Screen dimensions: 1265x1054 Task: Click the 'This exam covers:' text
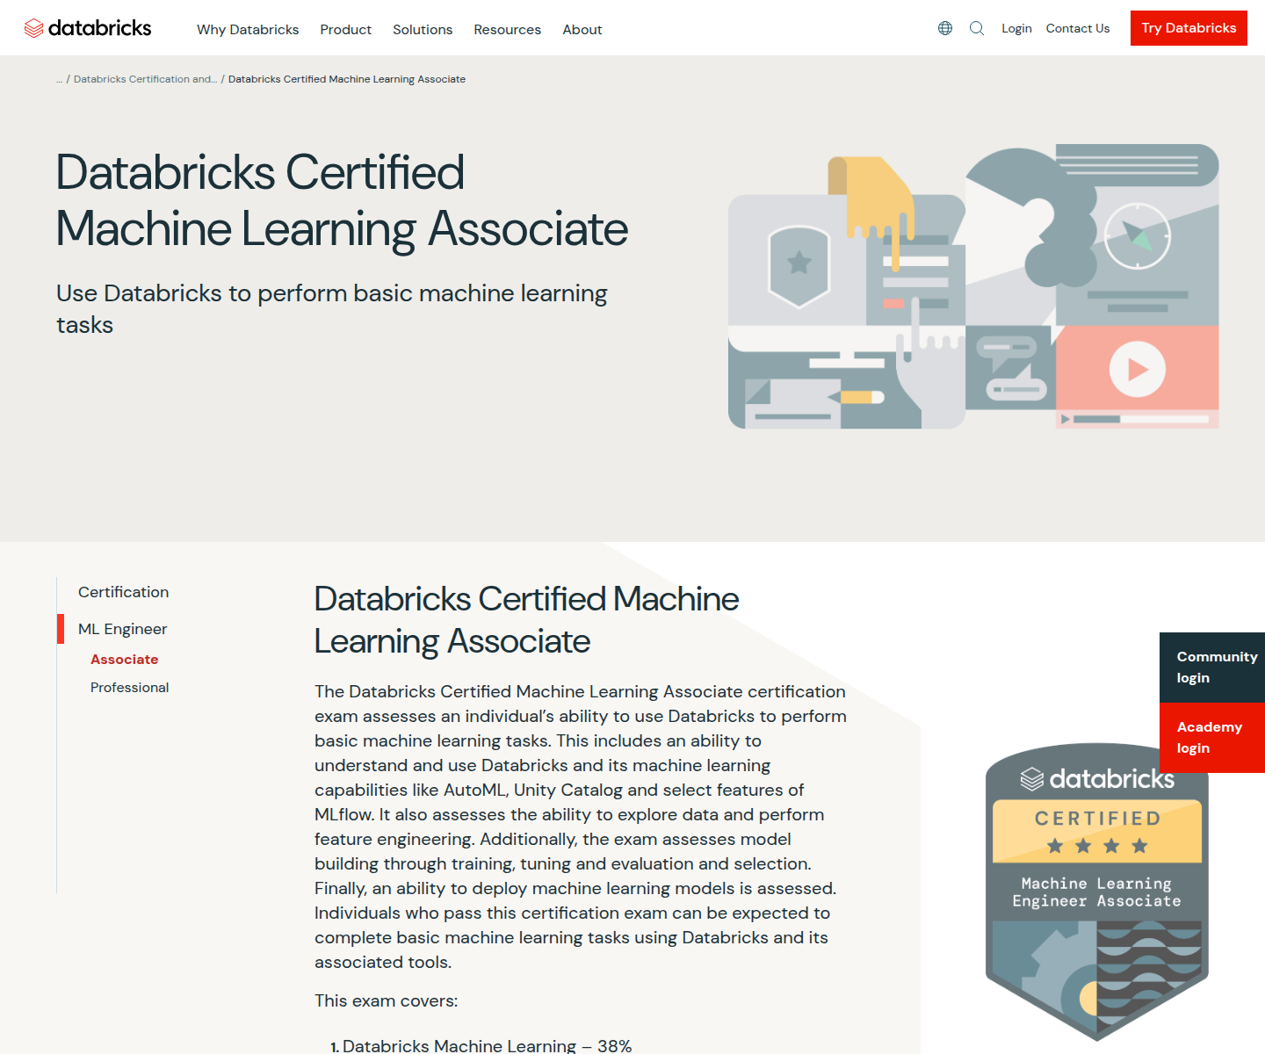click(x=387, y=1001)
